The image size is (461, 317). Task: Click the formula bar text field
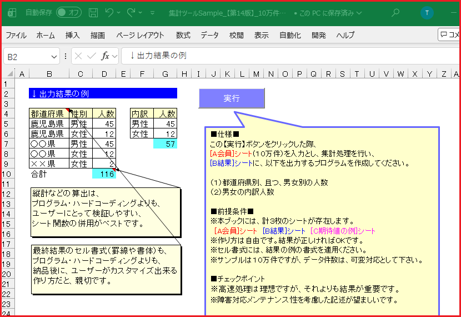(290, 56)
